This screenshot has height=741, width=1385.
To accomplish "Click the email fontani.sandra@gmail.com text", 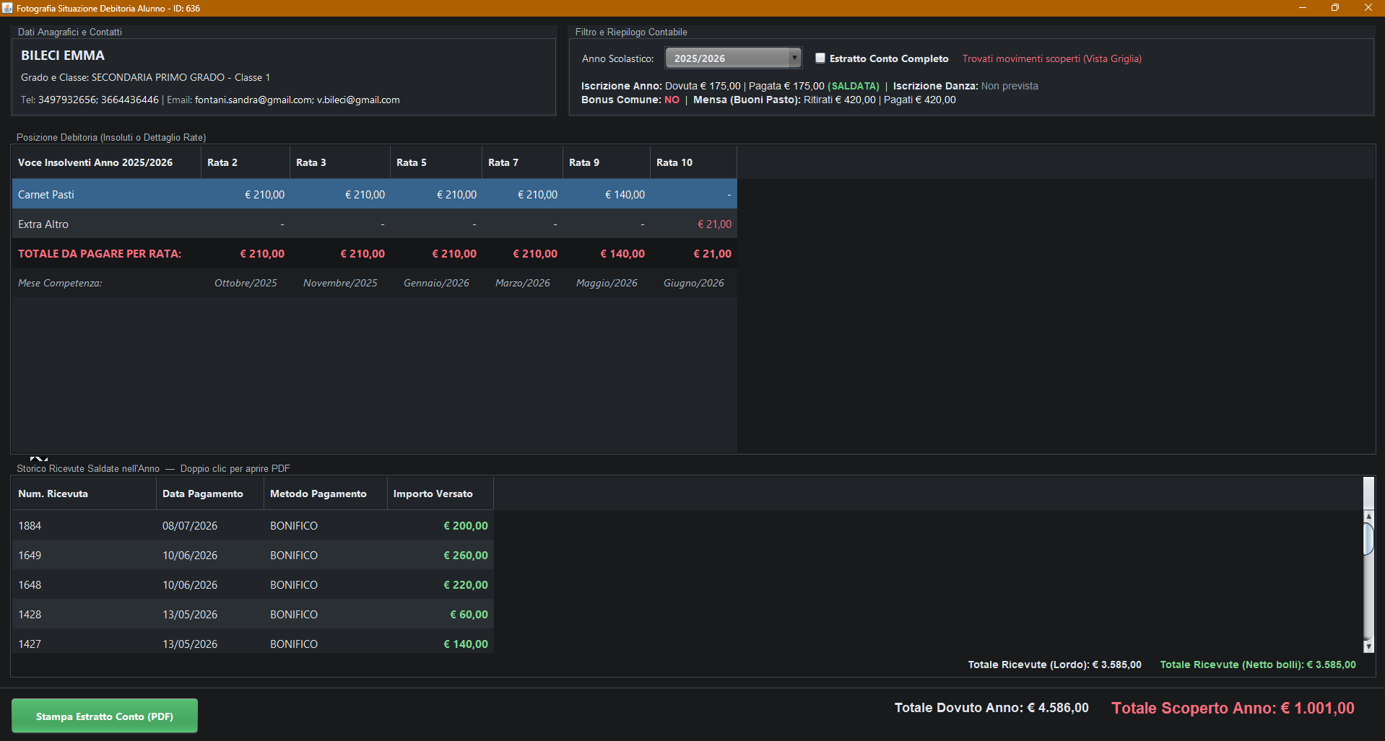I will coord(253,100).
